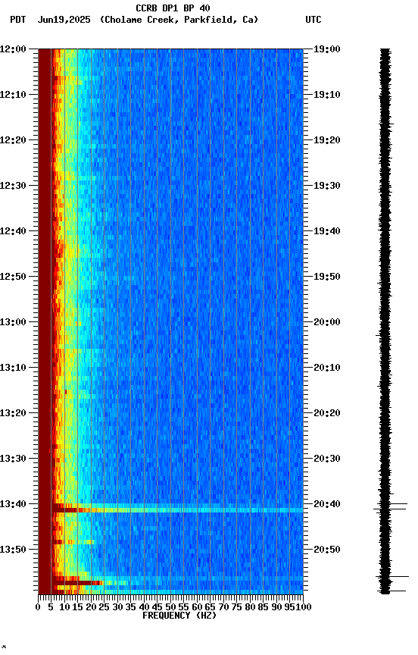Click the PDT time label 12:50
418x655 pixels.
coord(13,277)
